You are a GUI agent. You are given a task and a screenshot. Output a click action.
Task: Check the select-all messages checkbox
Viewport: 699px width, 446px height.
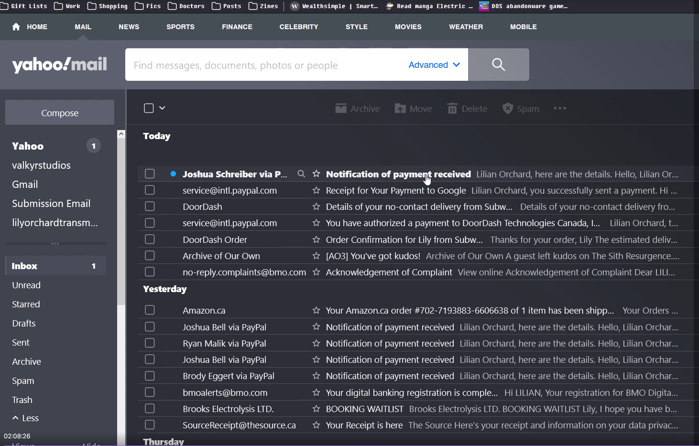tap(149, 108)
